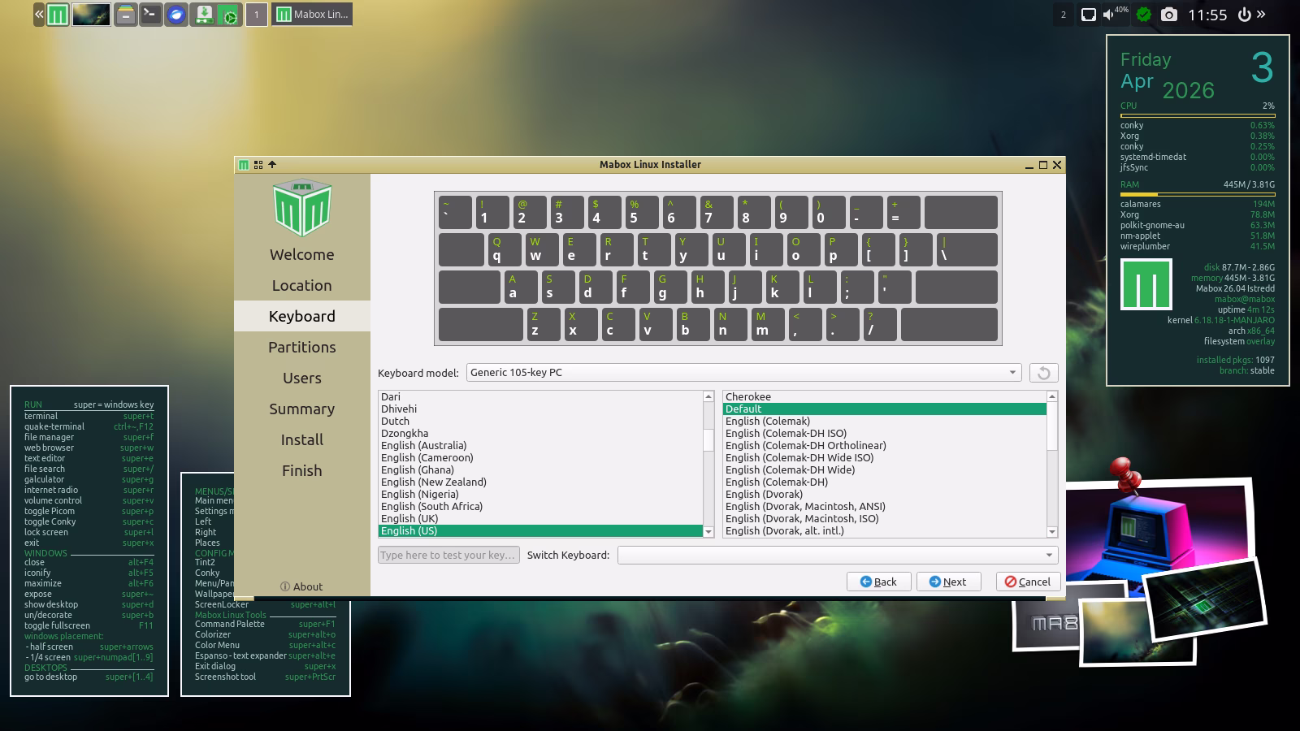
Task: Open the terminal launcher in the top panel
Action: pos(150,14)
